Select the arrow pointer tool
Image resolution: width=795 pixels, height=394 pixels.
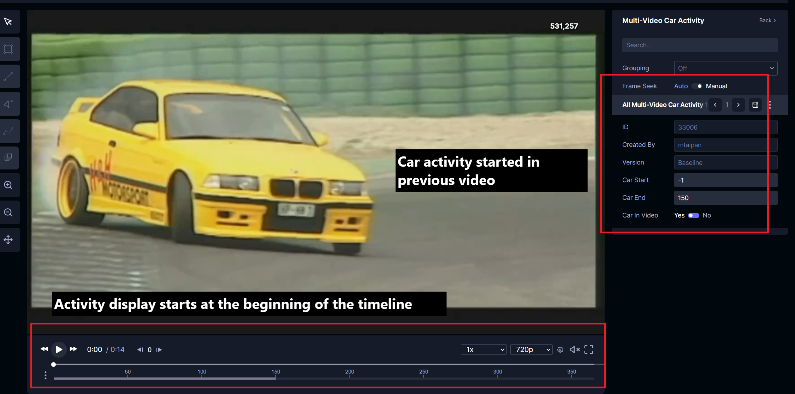click(x=8, y=22)
